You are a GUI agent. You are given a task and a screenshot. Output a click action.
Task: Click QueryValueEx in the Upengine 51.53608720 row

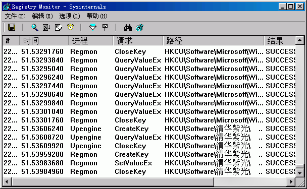(x=138, y=138)
